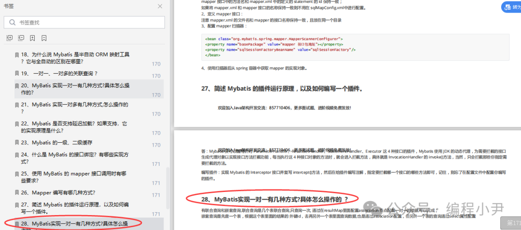Click the bookmark icon beside 25、使用 MyBatis 的 mapper

(x=17, y=174)
